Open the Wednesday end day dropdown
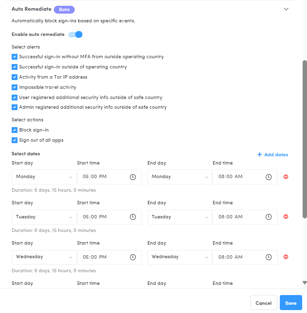The image size is (307, 313). 179,257
